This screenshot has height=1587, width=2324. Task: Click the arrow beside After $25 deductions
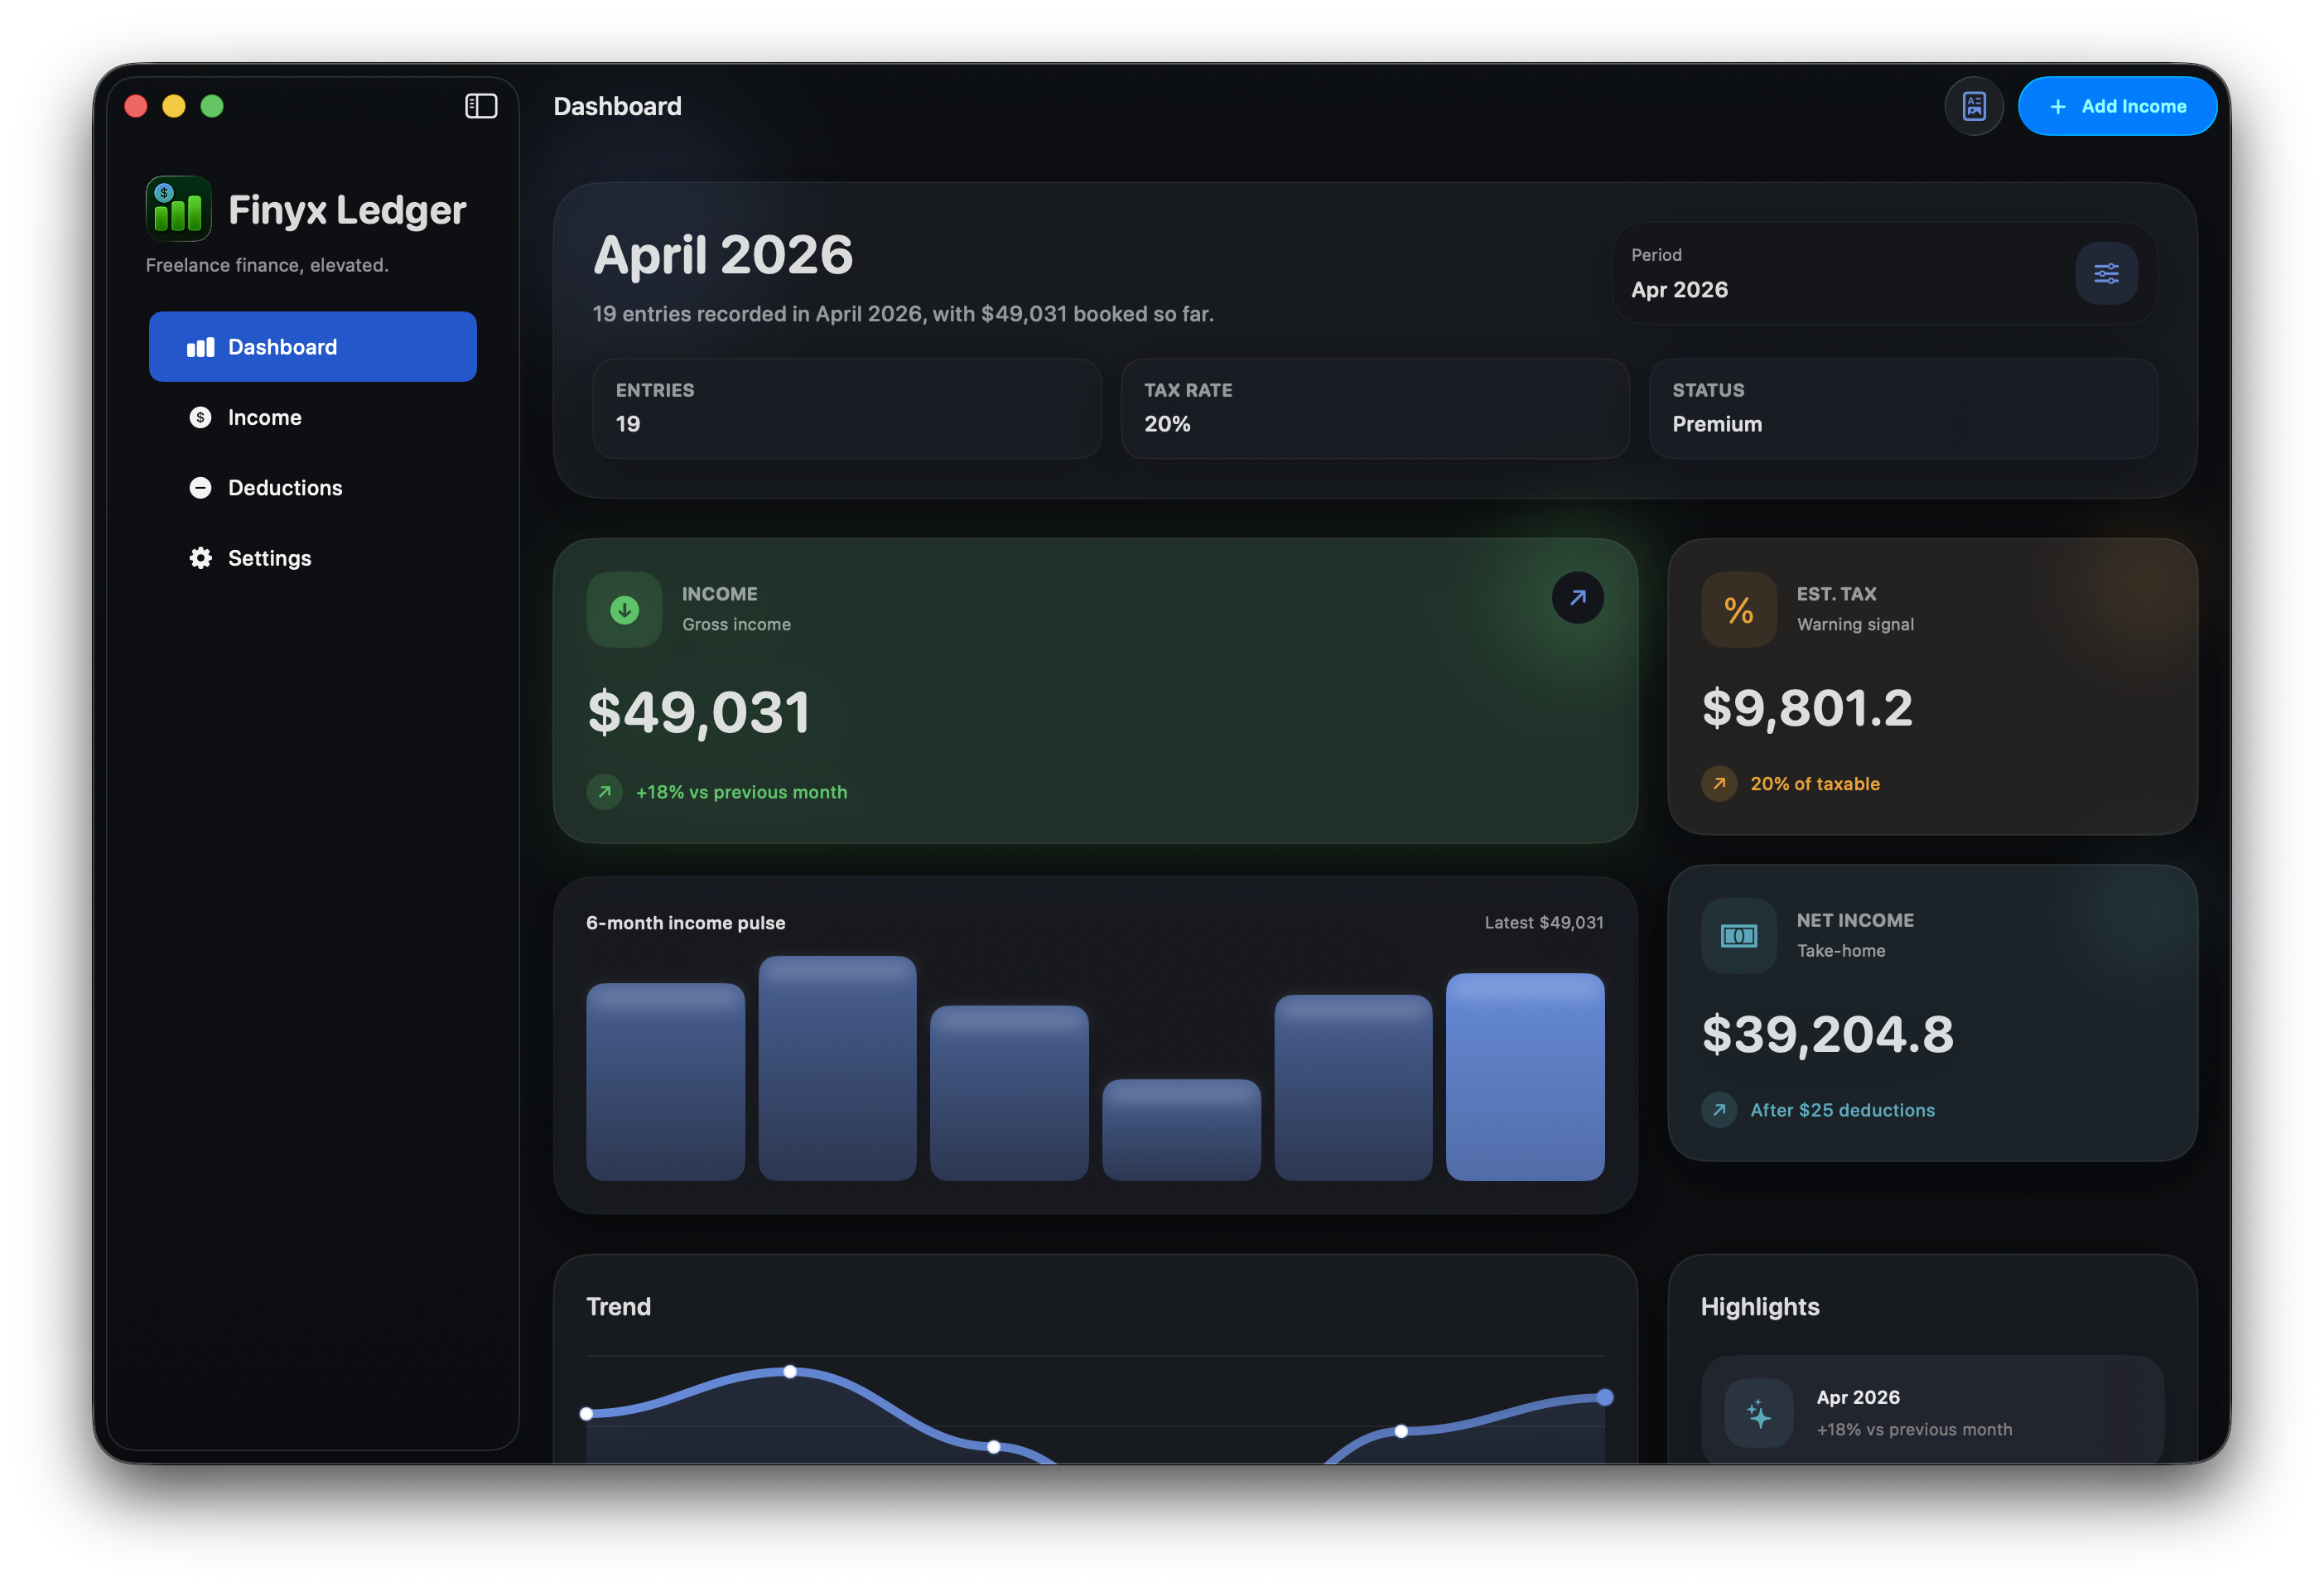1718,1110
